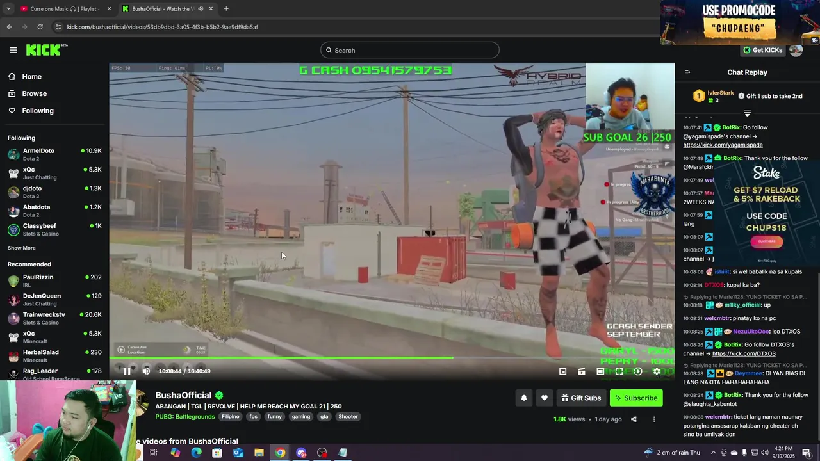Click the Filipino tag
The image size is (820, 461).
(x=231, y=417)
